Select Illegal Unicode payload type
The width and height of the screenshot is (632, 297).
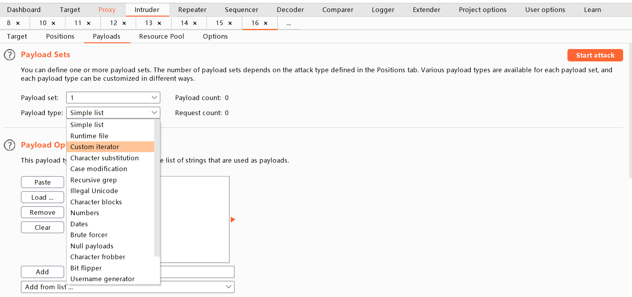[x=110, y=191]
